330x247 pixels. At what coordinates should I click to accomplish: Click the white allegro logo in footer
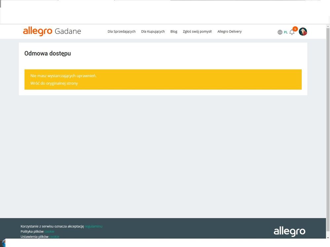pos(289,231)
